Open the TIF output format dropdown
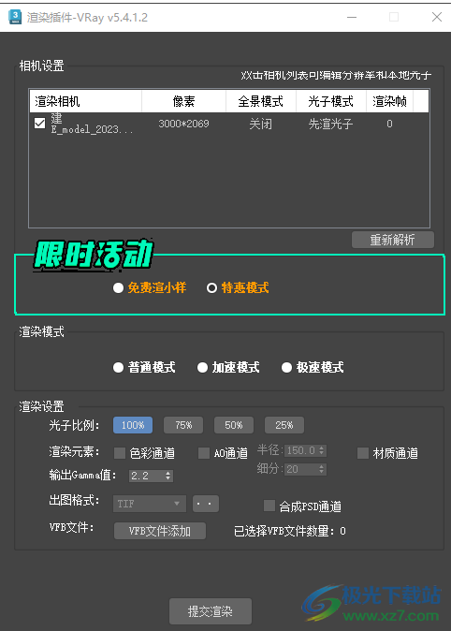 tap(150, 504)
